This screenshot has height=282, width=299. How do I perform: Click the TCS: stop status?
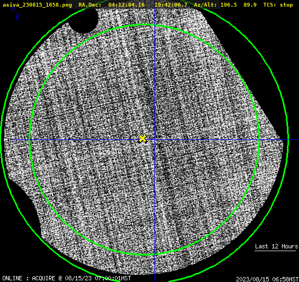click(278, 5)
